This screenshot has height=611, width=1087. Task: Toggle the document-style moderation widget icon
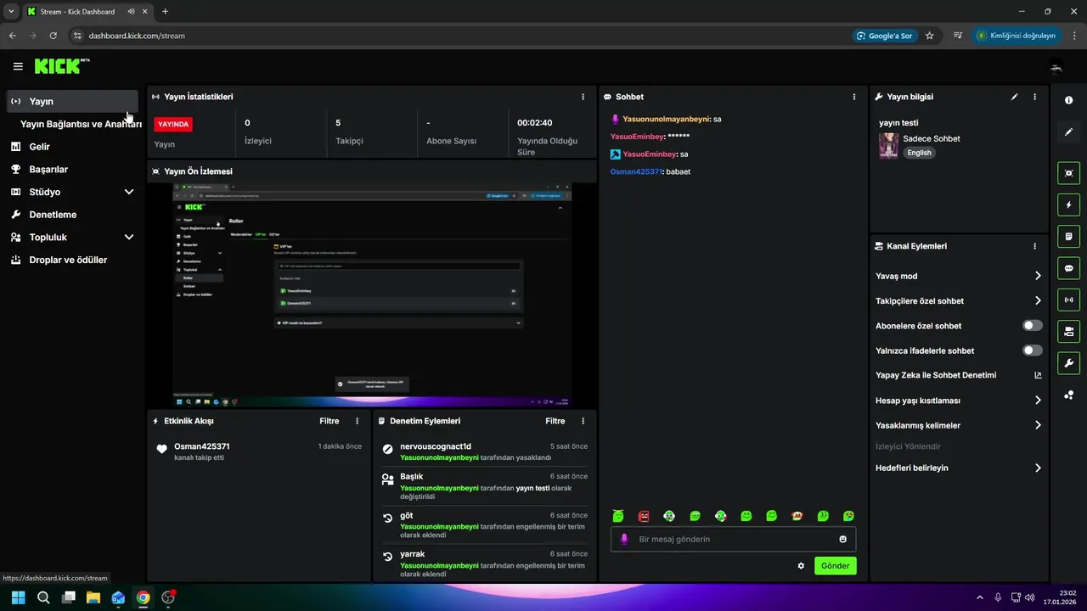(1068, 236)
